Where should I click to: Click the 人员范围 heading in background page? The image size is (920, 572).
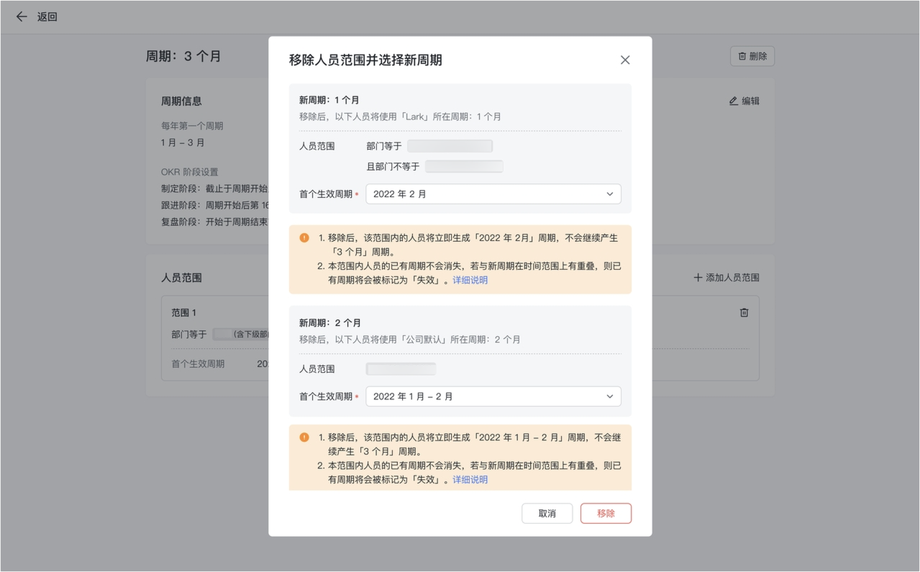181,278
